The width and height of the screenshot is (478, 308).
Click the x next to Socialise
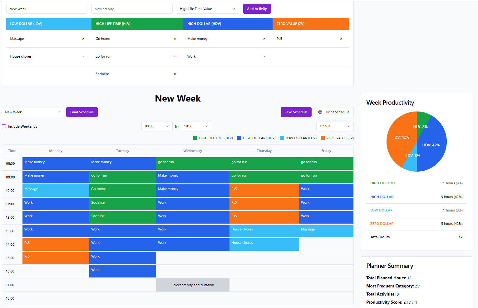175,74
